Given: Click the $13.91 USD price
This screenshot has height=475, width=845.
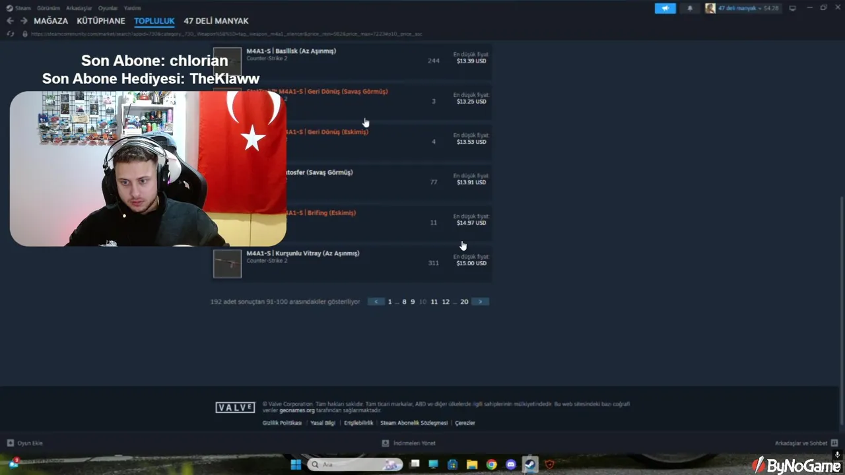Looking at the screenshot, I should pos(471,182).
